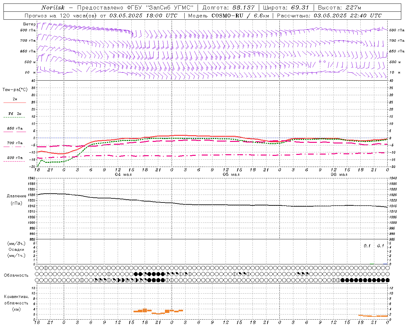The image size is (406, 325).
Task: Click the '(мм/1ч.)' precipitation unit label
Action: [16, 255]
